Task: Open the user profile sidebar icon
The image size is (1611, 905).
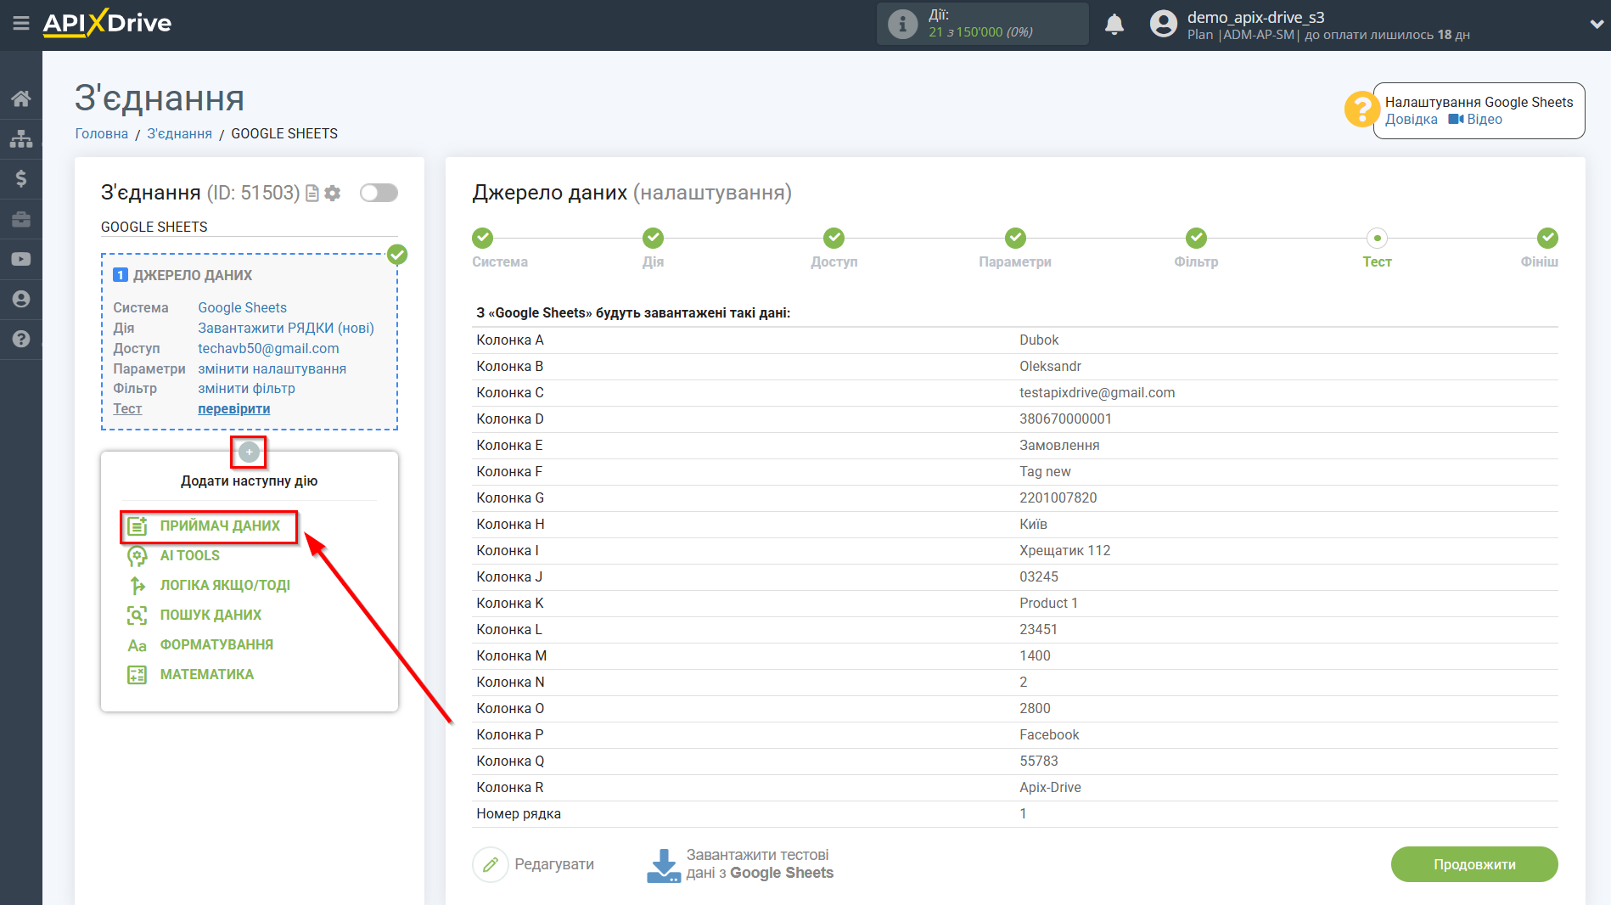Action: tap(21, 299)
